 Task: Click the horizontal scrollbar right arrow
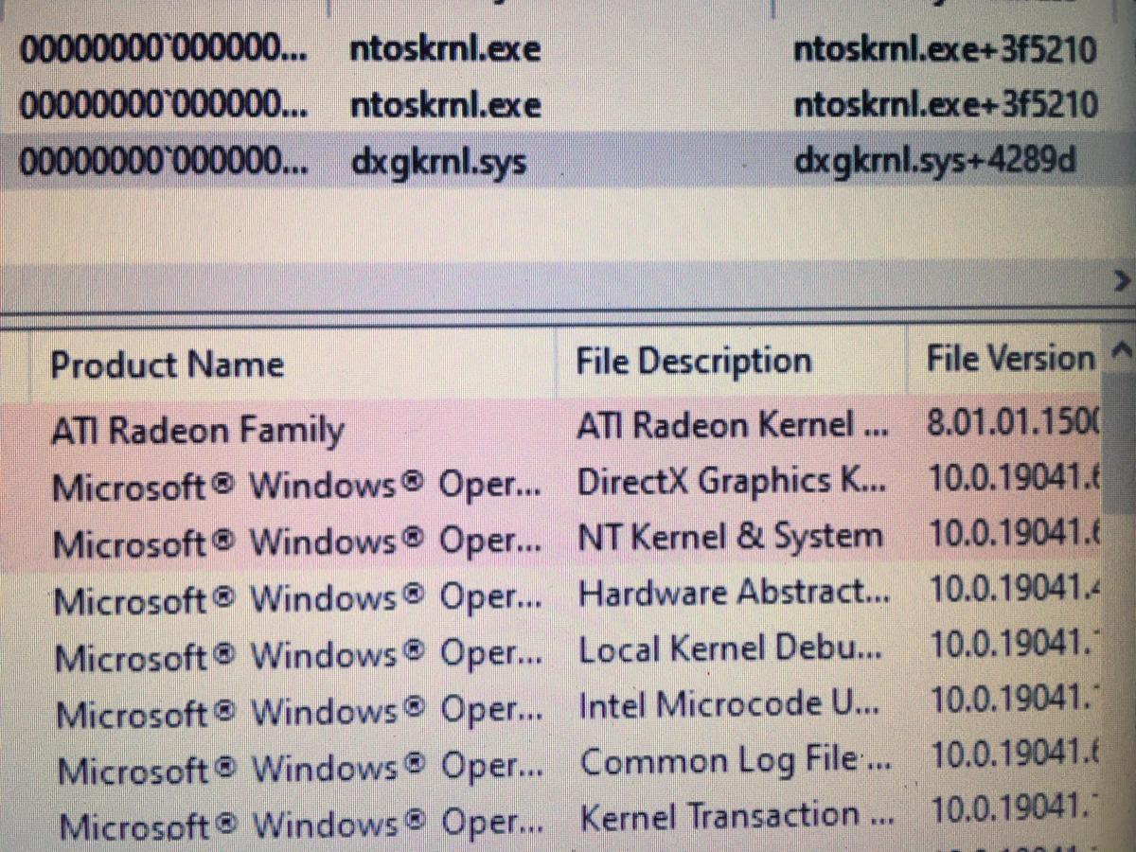click(1122, 280)
